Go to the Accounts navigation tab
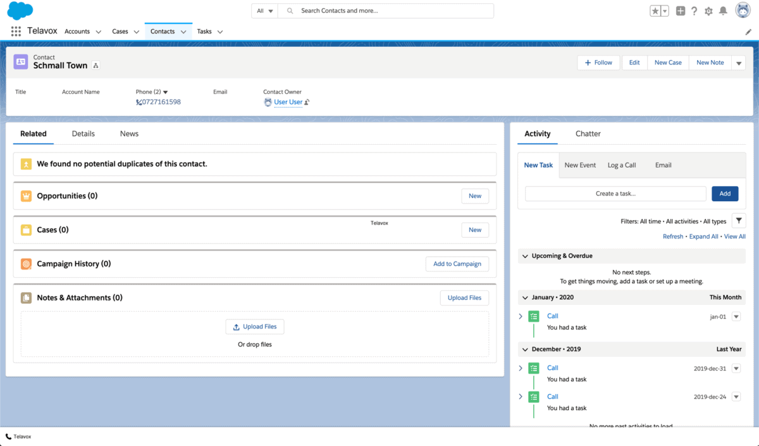759x446 pixels. coord(77,32)
